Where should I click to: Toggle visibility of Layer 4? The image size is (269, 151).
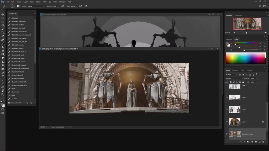click(x=227, y=97)
